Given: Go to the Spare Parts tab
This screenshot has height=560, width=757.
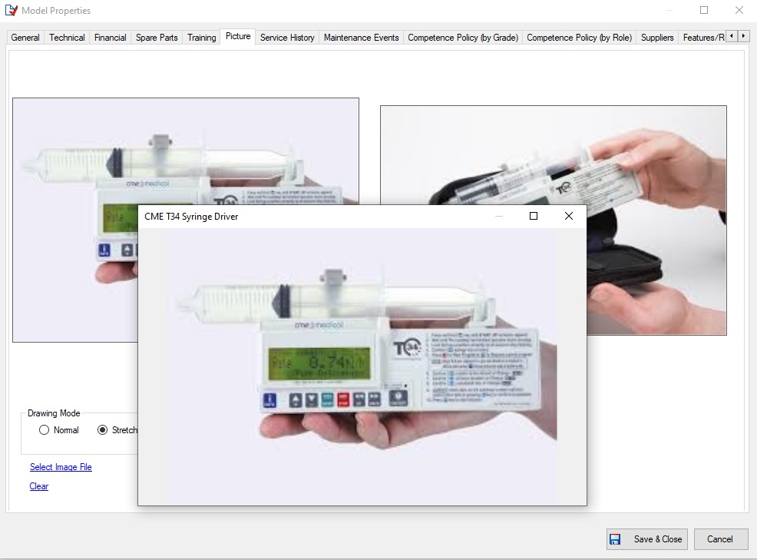Looking at the screenshot, I should [157, 38].
